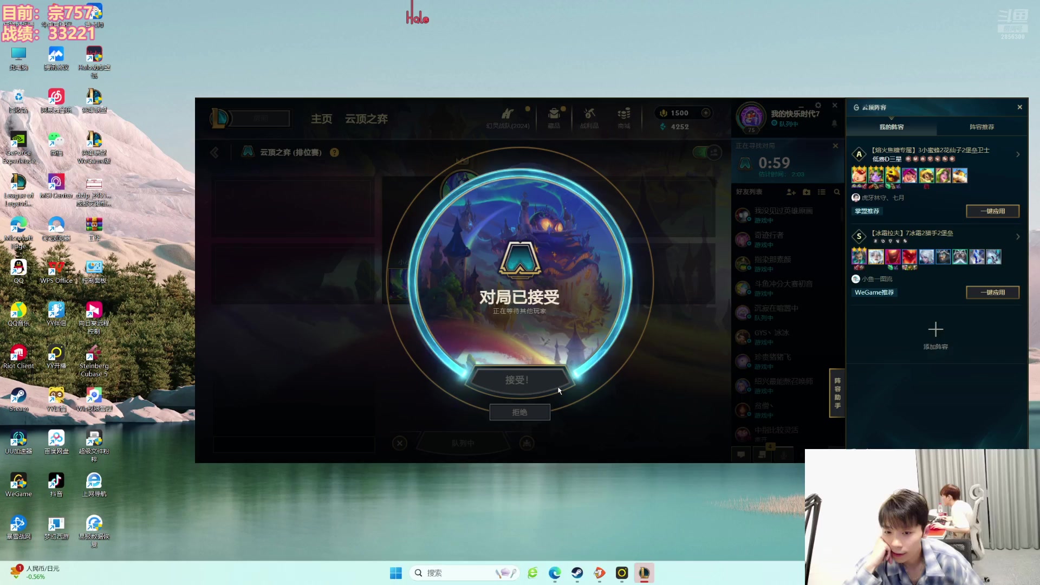
Task: Click the 添加阵容 plus icon
Action: (935, 329)
